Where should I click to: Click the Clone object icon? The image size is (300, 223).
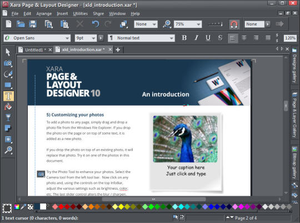tap(124, 24)
